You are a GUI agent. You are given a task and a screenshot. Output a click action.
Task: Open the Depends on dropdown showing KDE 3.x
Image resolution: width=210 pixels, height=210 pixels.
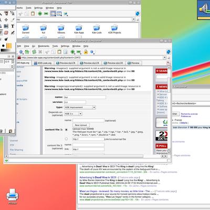73,114
